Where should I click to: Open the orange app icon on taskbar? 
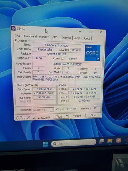(118, 141)
